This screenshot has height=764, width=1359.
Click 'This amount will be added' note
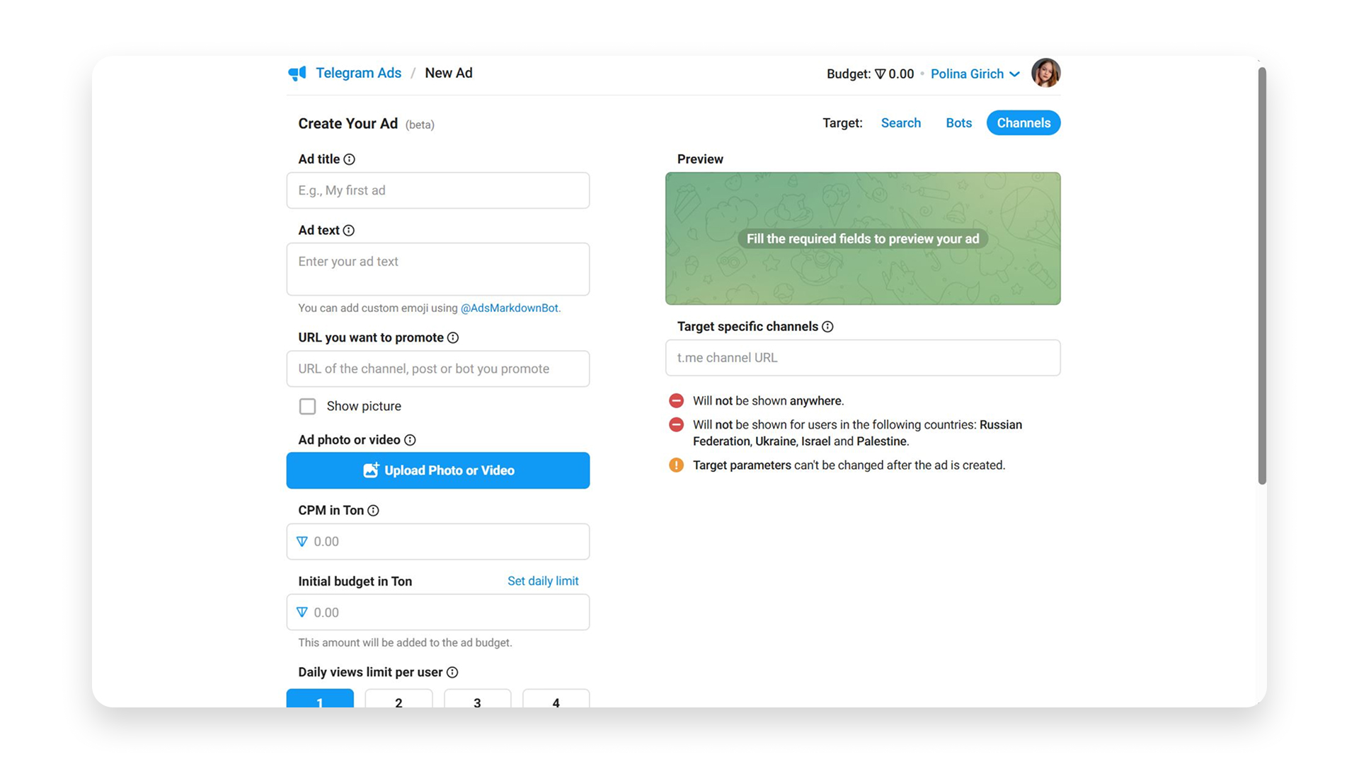tap(405, 643)
